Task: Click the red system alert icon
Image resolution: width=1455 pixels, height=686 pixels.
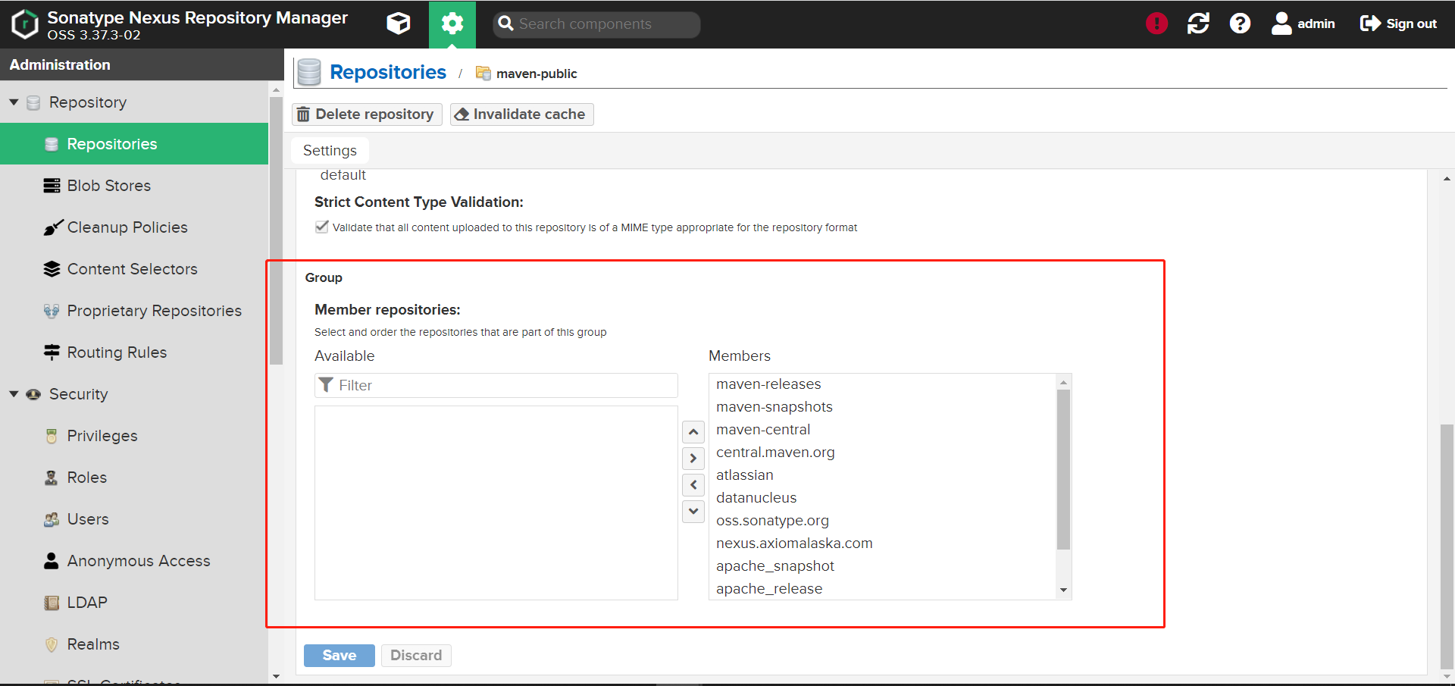Action: 1156,23
